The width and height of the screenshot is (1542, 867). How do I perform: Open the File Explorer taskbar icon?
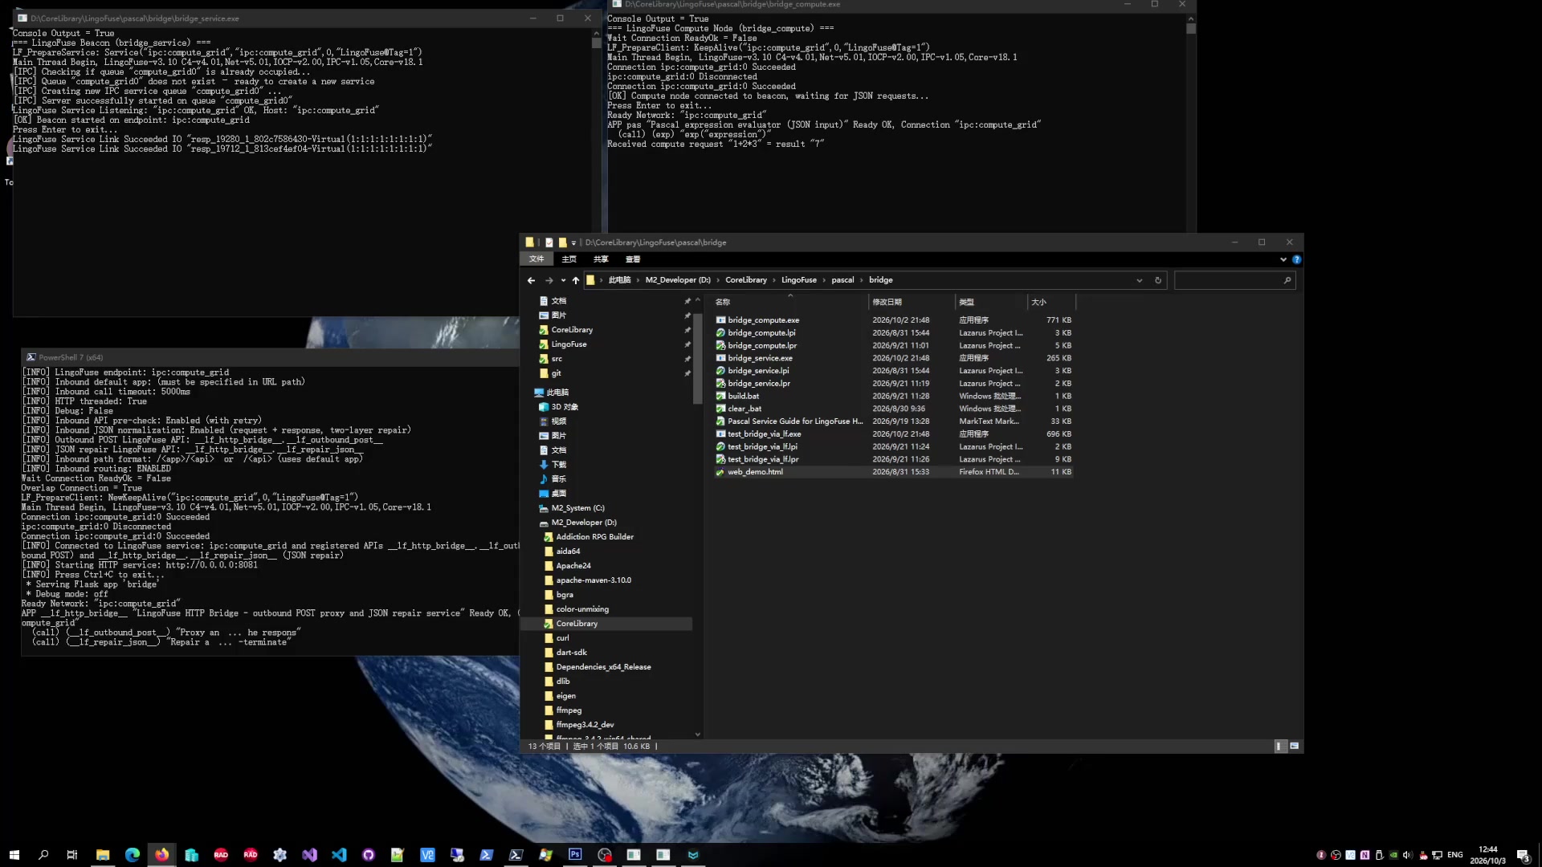coord(103,855)
